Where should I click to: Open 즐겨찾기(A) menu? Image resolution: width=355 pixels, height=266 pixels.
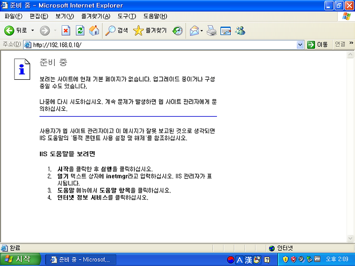[x=96, y=16]
